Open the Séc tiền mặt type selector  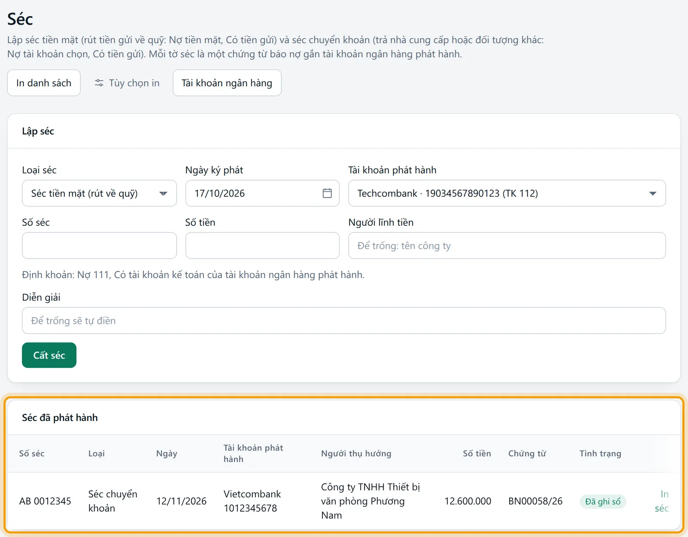(x=99, y=193)
